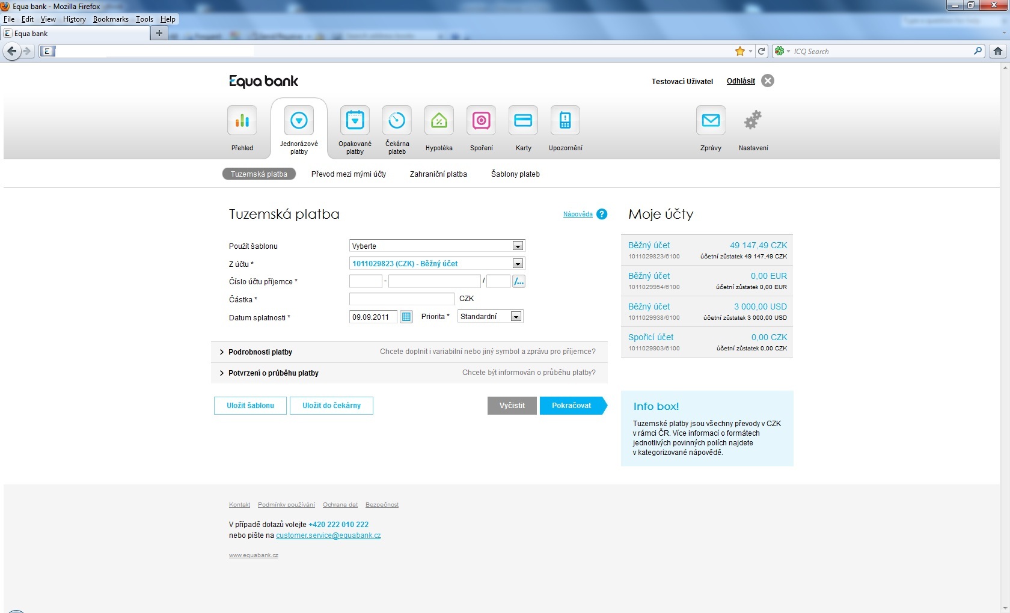Click the Pokračovat button

tap(573, 406)
